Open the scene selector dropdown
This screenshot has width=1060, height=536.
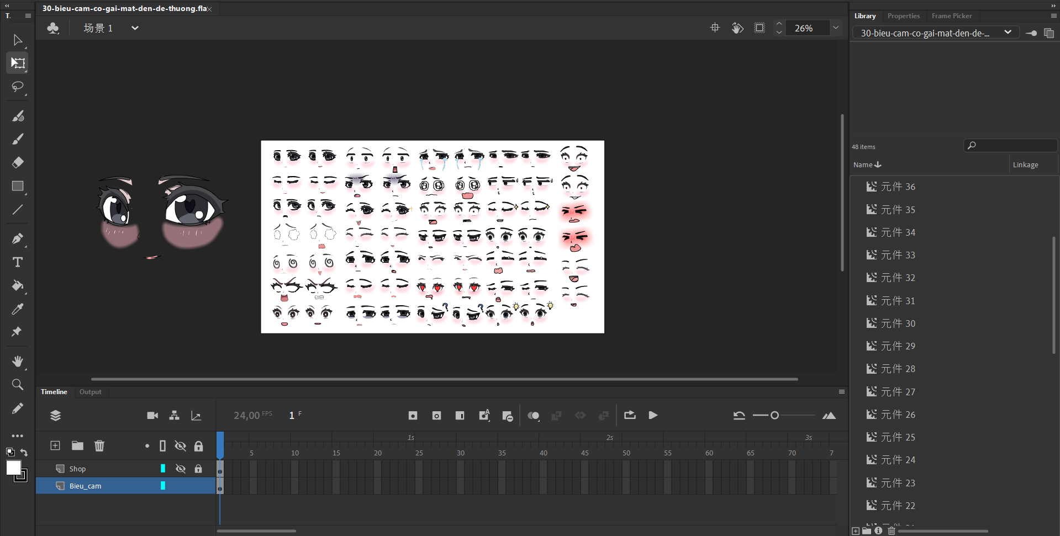(135, 28)
